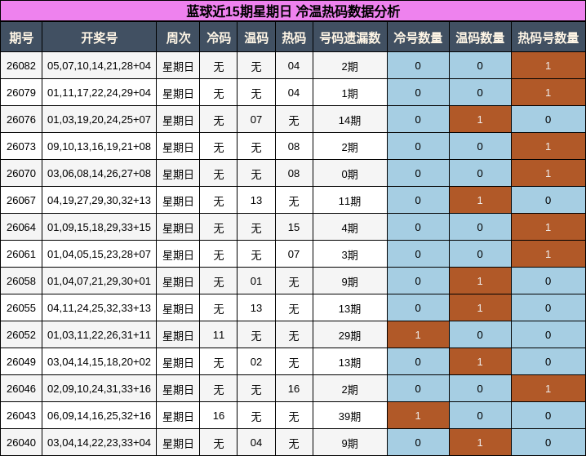Image resolution: width=586 pixels, height=456 pixels.
Task: Click period number 26064
Action: pos(21,227)
